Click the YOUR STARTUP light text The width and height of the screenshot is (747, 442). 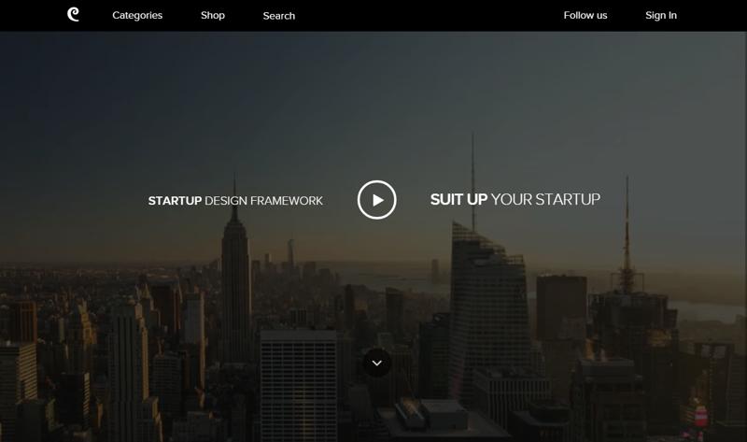coord(545,199)
